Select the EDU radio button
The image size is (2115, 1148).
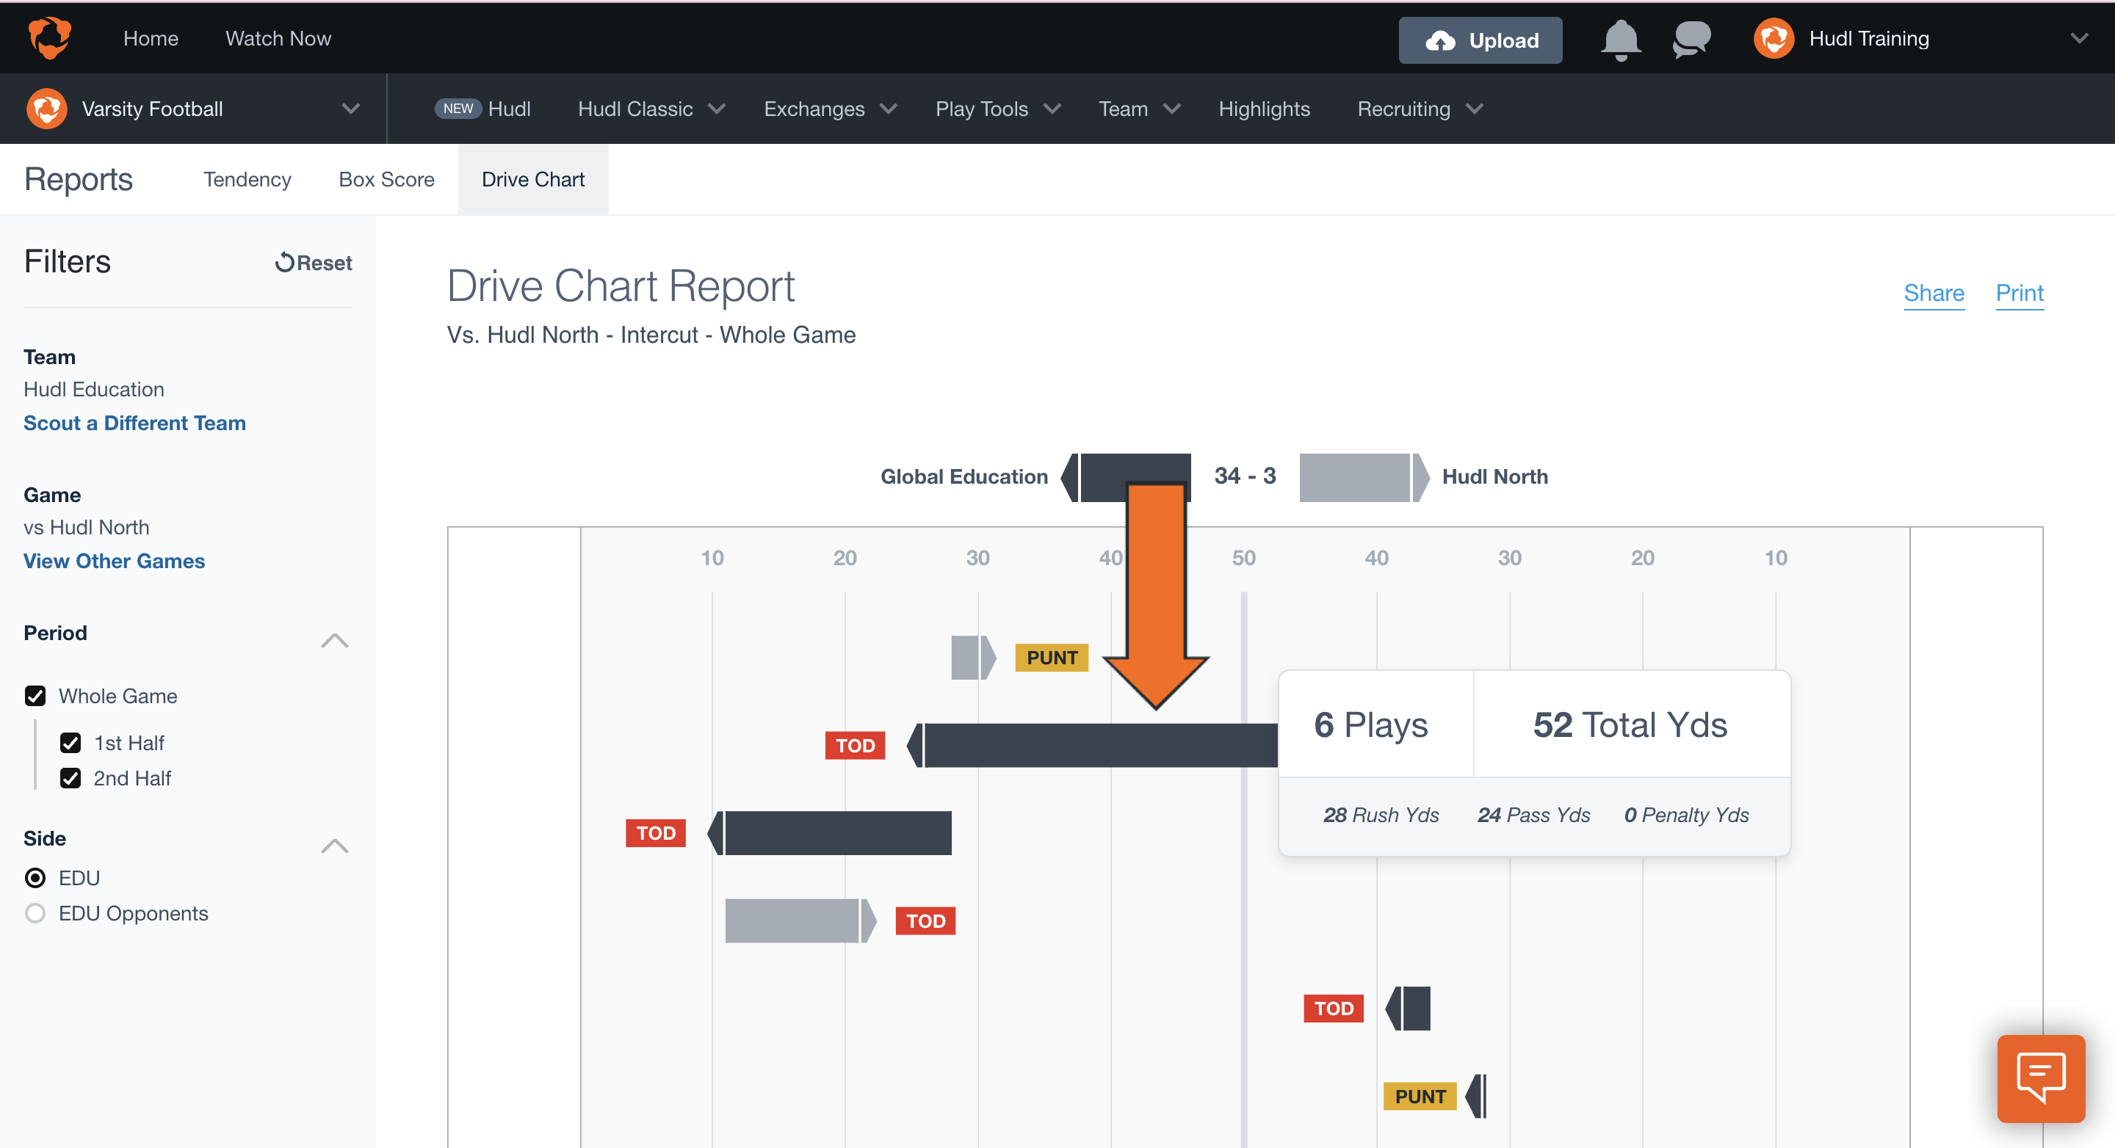pyautogui.click(x=35, y=878)
